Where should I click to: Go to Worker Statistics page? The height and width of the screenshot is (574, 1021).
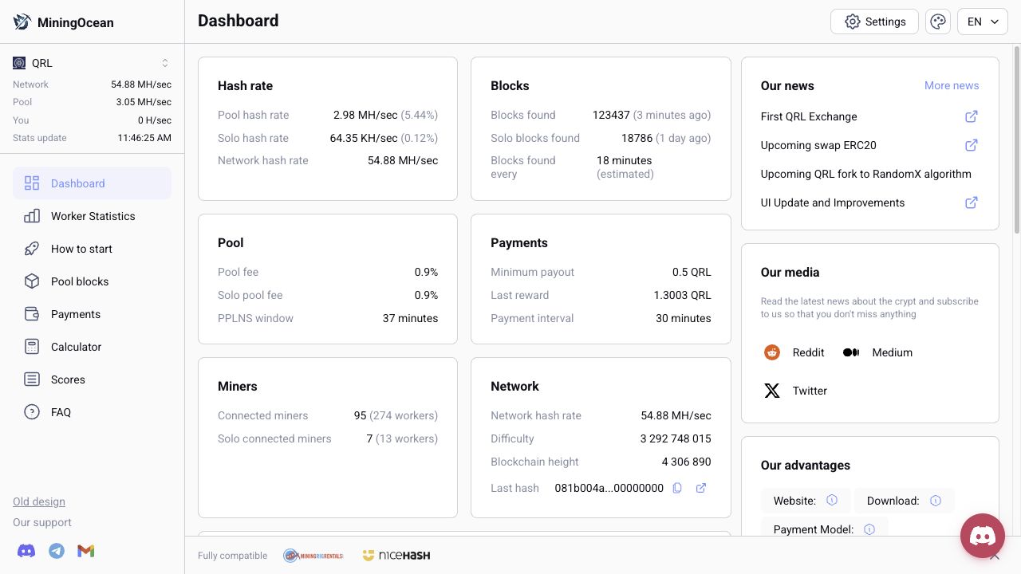click(92, 216)
